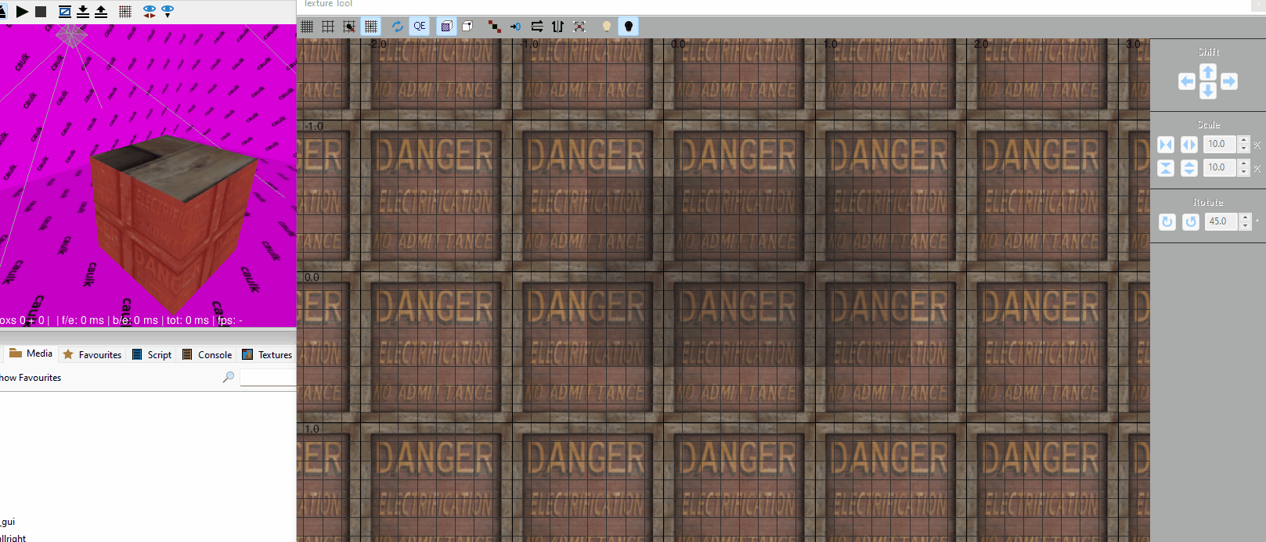
Task: Shift texture right with right arrow
Action: tap(1229, 81)
